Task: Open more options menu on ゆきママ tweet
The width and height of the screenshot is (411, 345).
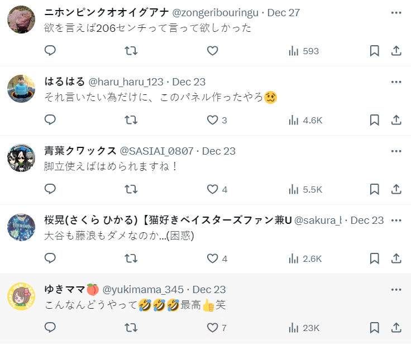Action: 396,290
